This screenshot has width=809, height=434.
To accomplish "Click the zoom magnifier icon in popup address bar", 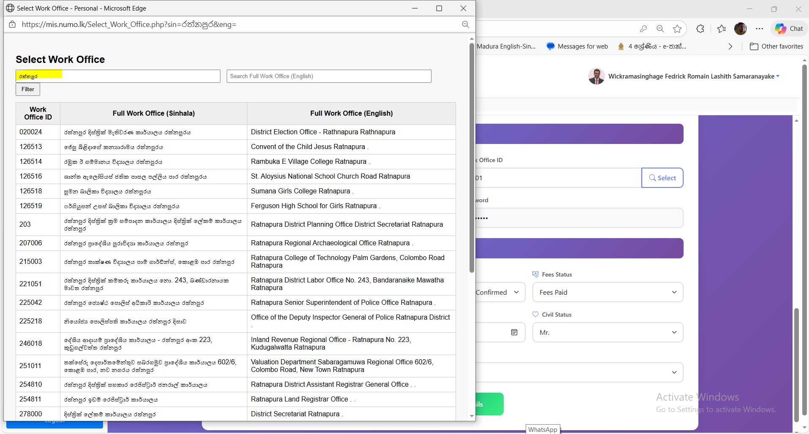I will [x=465, y=24].
